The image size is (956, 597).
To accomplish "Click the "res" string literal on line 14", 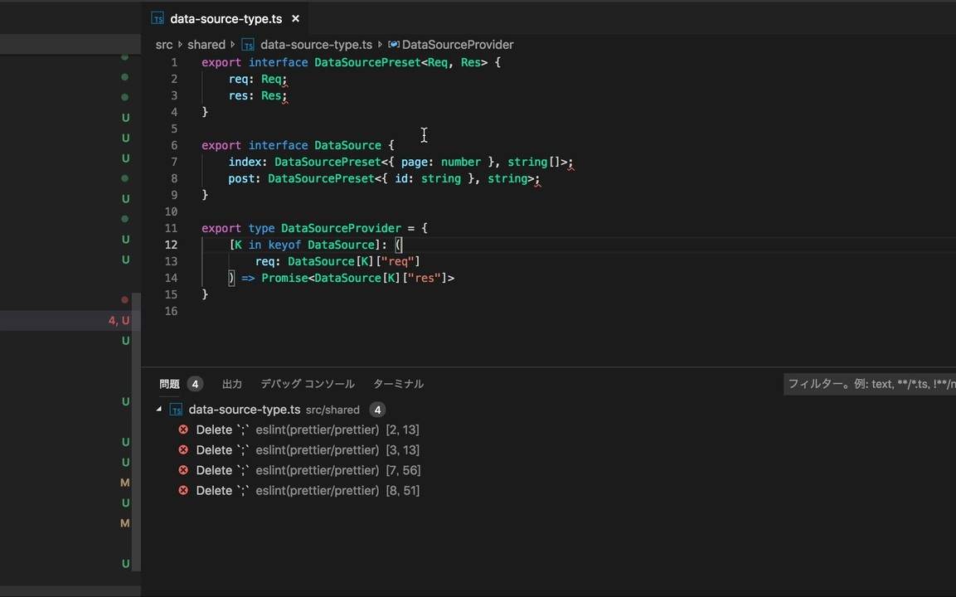I will (x=425, y=278).
